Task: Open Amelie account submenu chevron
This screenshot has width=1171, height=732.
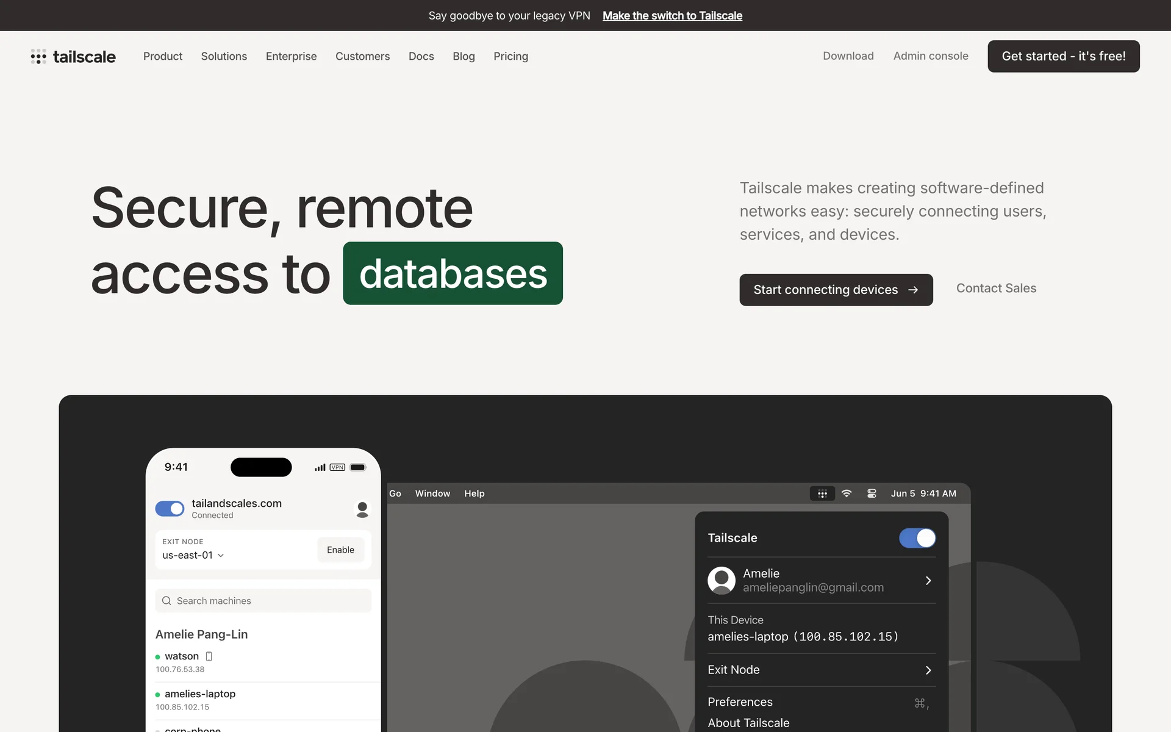Action: click(928, 581)
